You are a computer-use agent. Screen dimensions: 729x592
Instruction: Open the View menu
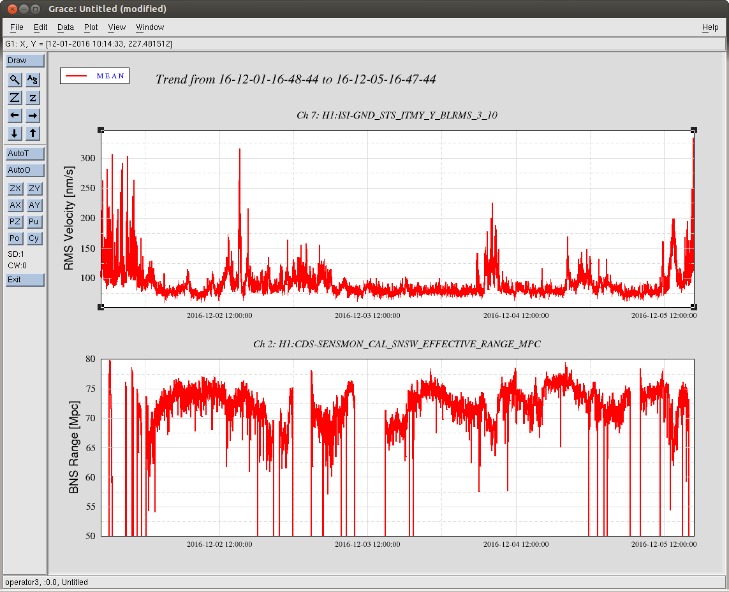click(x=117, y=27)
